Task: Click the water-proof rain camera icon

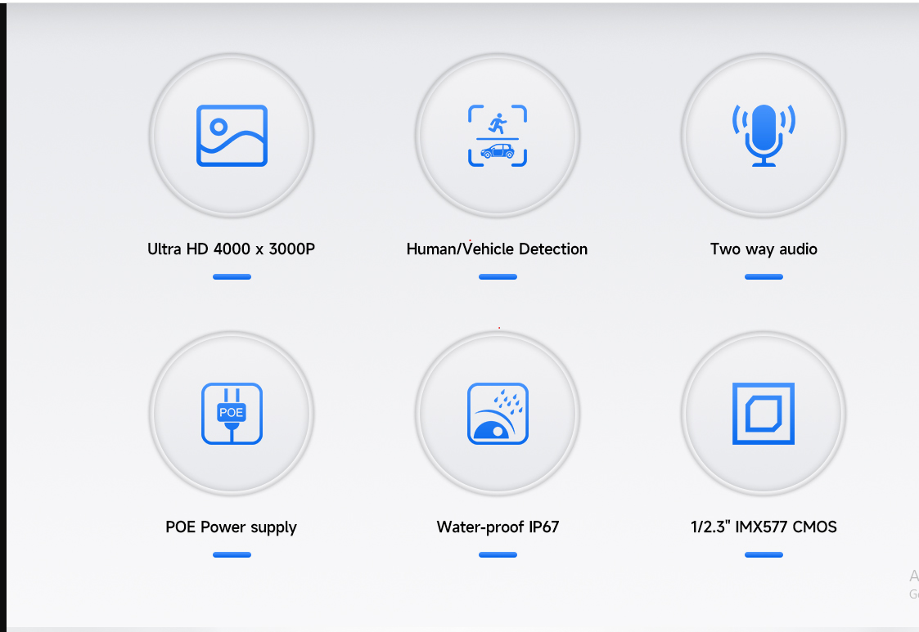Action: (x=498, y=414)
